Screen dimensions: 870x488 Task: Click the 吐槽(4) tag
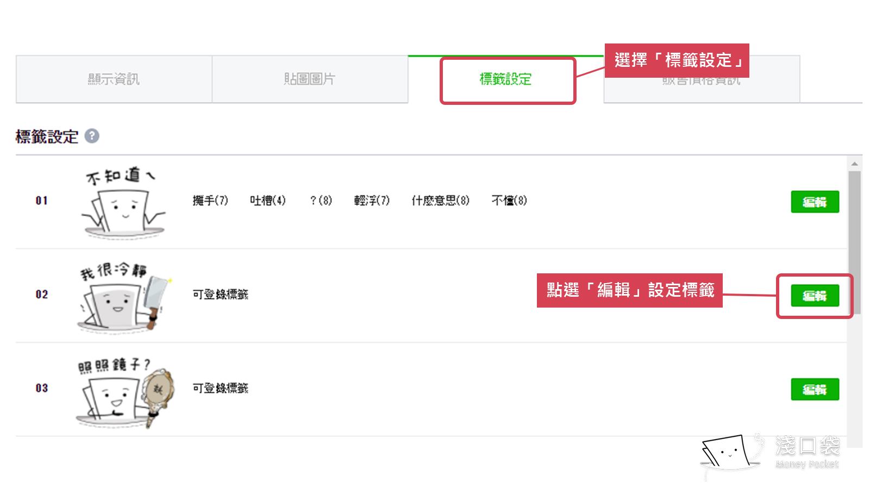(x=267, y=201)
